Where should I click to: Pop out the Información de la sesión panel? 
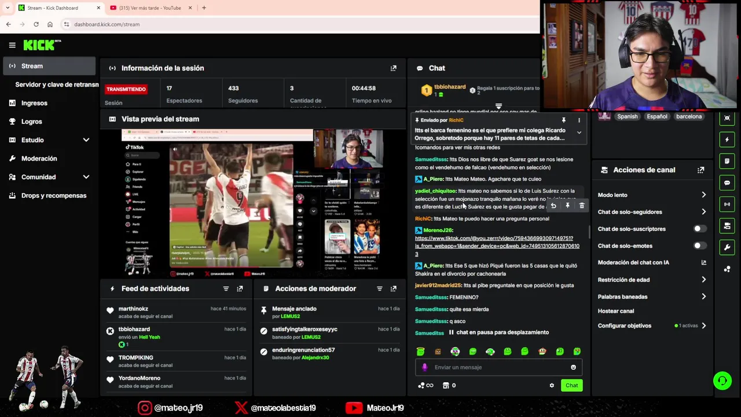coord(394,68)
